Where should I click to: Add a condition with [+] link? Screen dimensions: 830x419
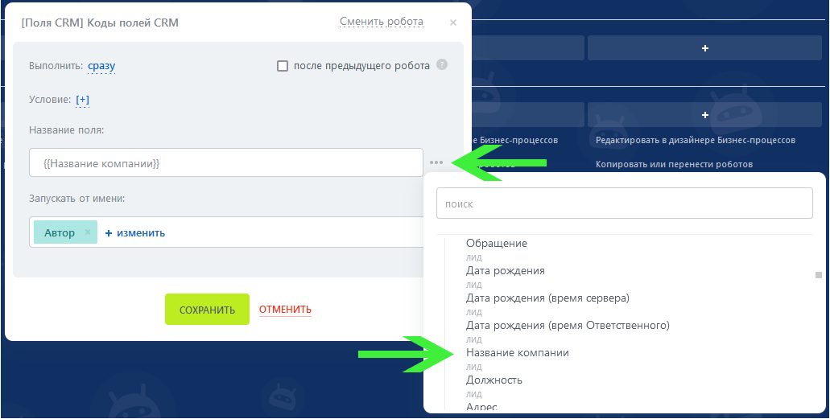point(83,100)
